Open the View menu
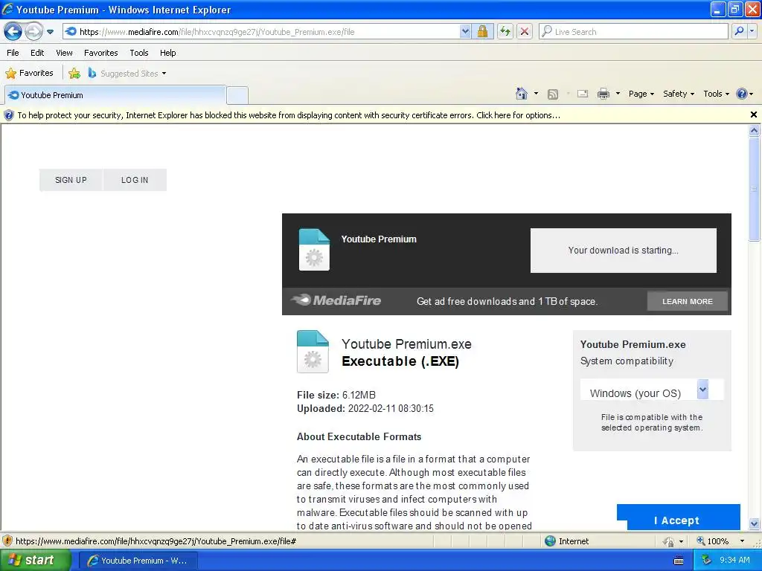Viewport: 762px width, 571px height. [x=64, y=53]
